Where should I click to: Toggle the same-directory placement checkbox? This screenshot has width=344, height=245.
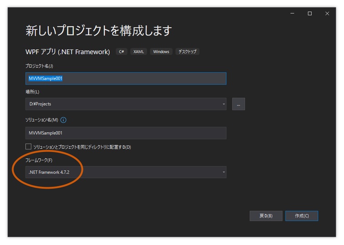pyautogui.click(x=28, y=147)
